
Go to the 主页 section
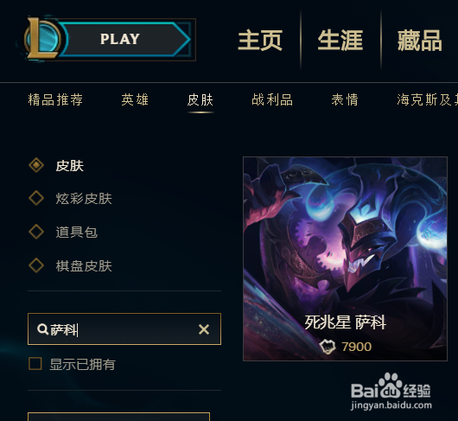click(x=260, y=40)
